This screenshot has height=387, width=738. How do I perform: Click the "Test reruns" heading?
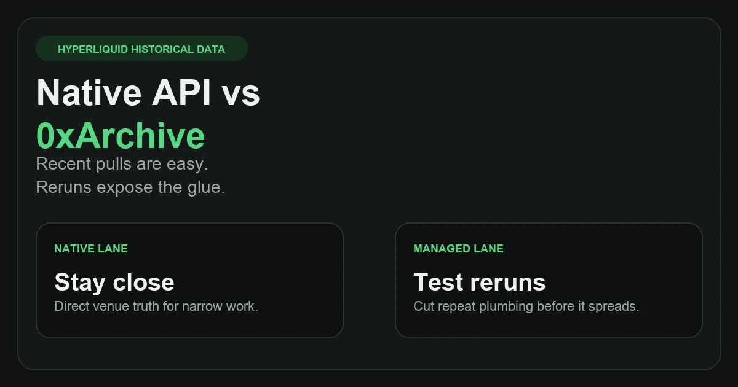tap(479, 283)
